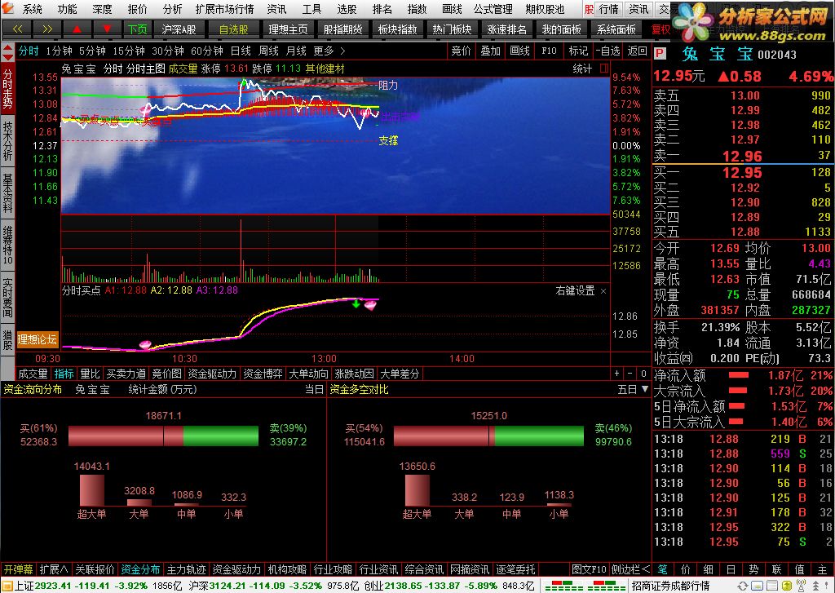Click the red P icon beside 兔宝宝

660,54
